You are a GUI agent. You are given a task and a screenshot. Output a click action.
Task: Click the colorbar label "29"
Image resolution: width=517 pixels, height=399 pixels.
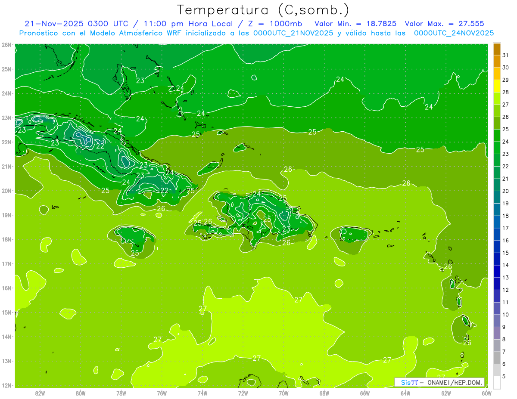(505, 80)
